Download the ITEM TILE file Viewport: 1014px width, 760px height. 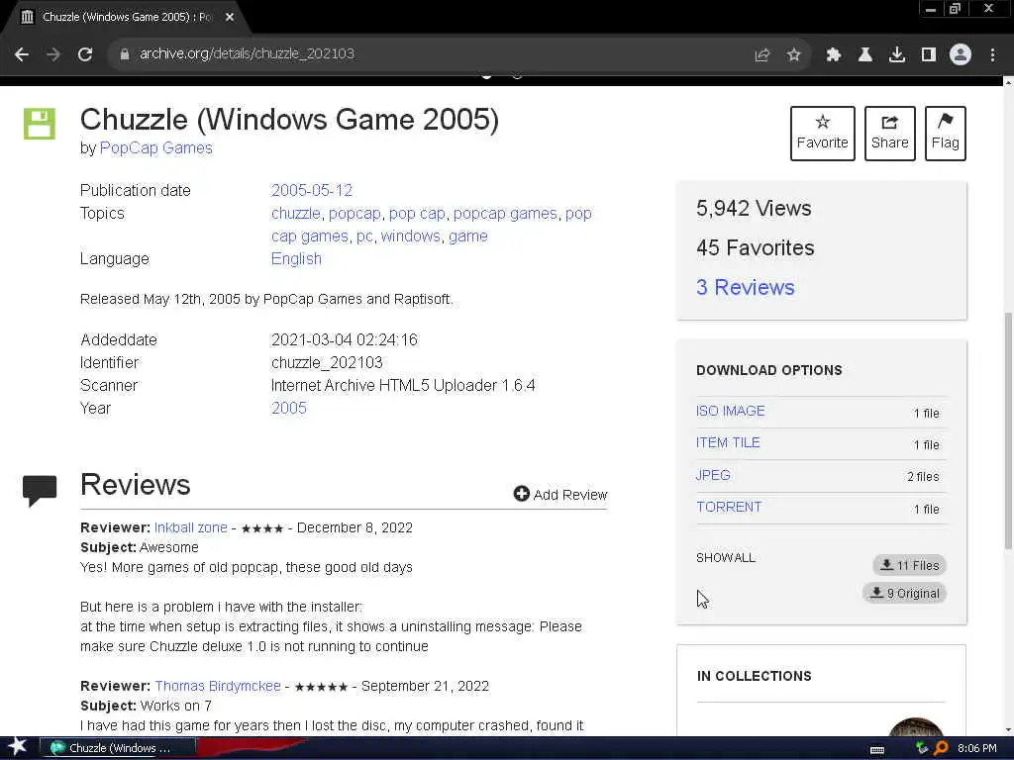point(728,442)
